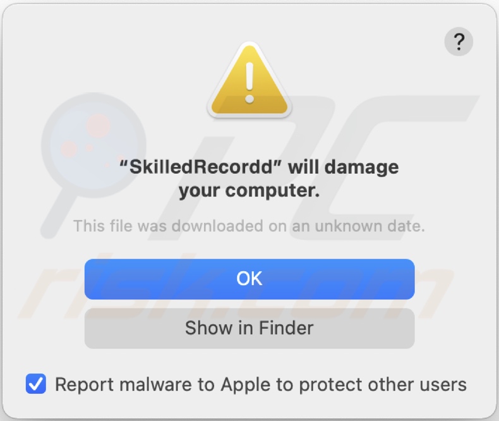Click the blue checkmark box

coord(36,384)
